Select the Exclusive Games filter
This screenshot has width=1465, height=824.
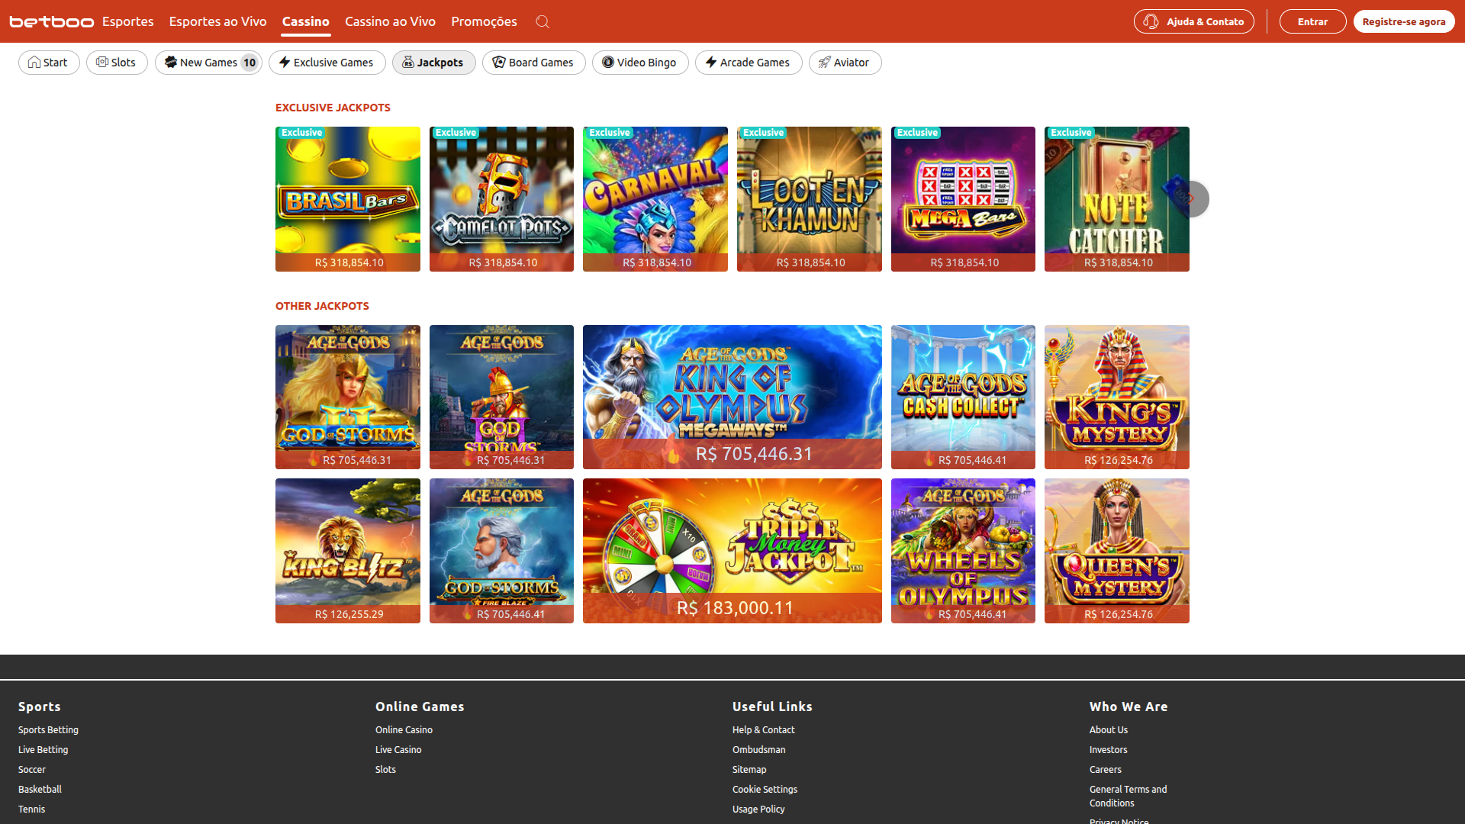pyautogui.click(x=327, y=63)
